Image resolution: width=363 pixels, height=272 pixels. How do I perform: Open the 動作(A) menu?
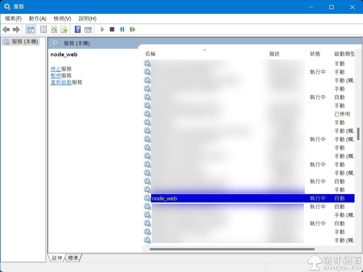point(38,18)
